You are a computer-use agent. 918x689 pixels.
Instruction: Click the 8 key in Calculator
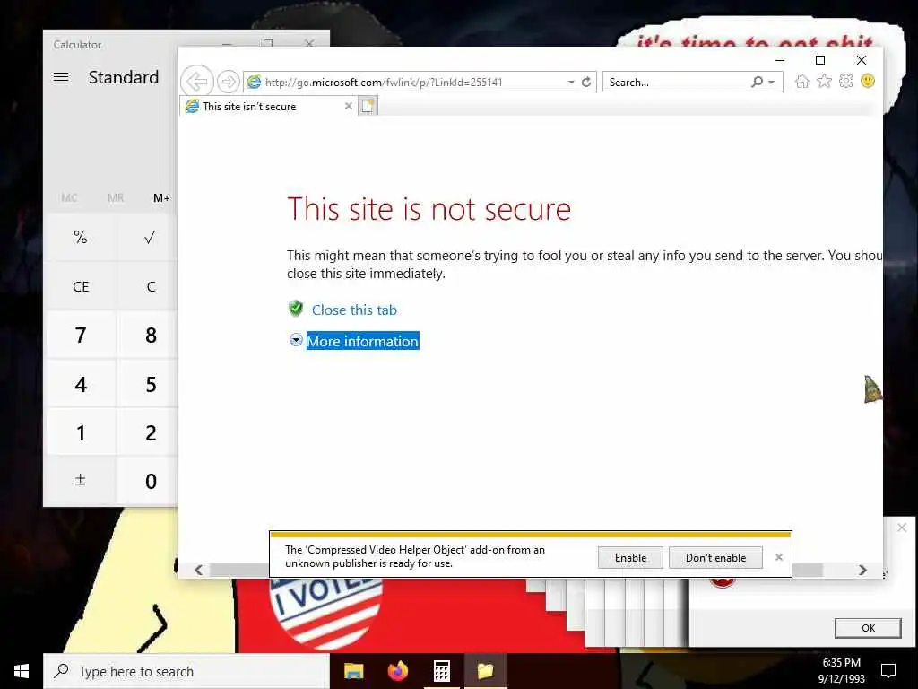click(150, 336)
